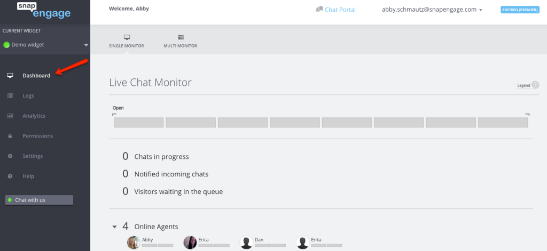Click the Analytics chart icon
Viewport: 547px width, 251px height.
[10, 116]
